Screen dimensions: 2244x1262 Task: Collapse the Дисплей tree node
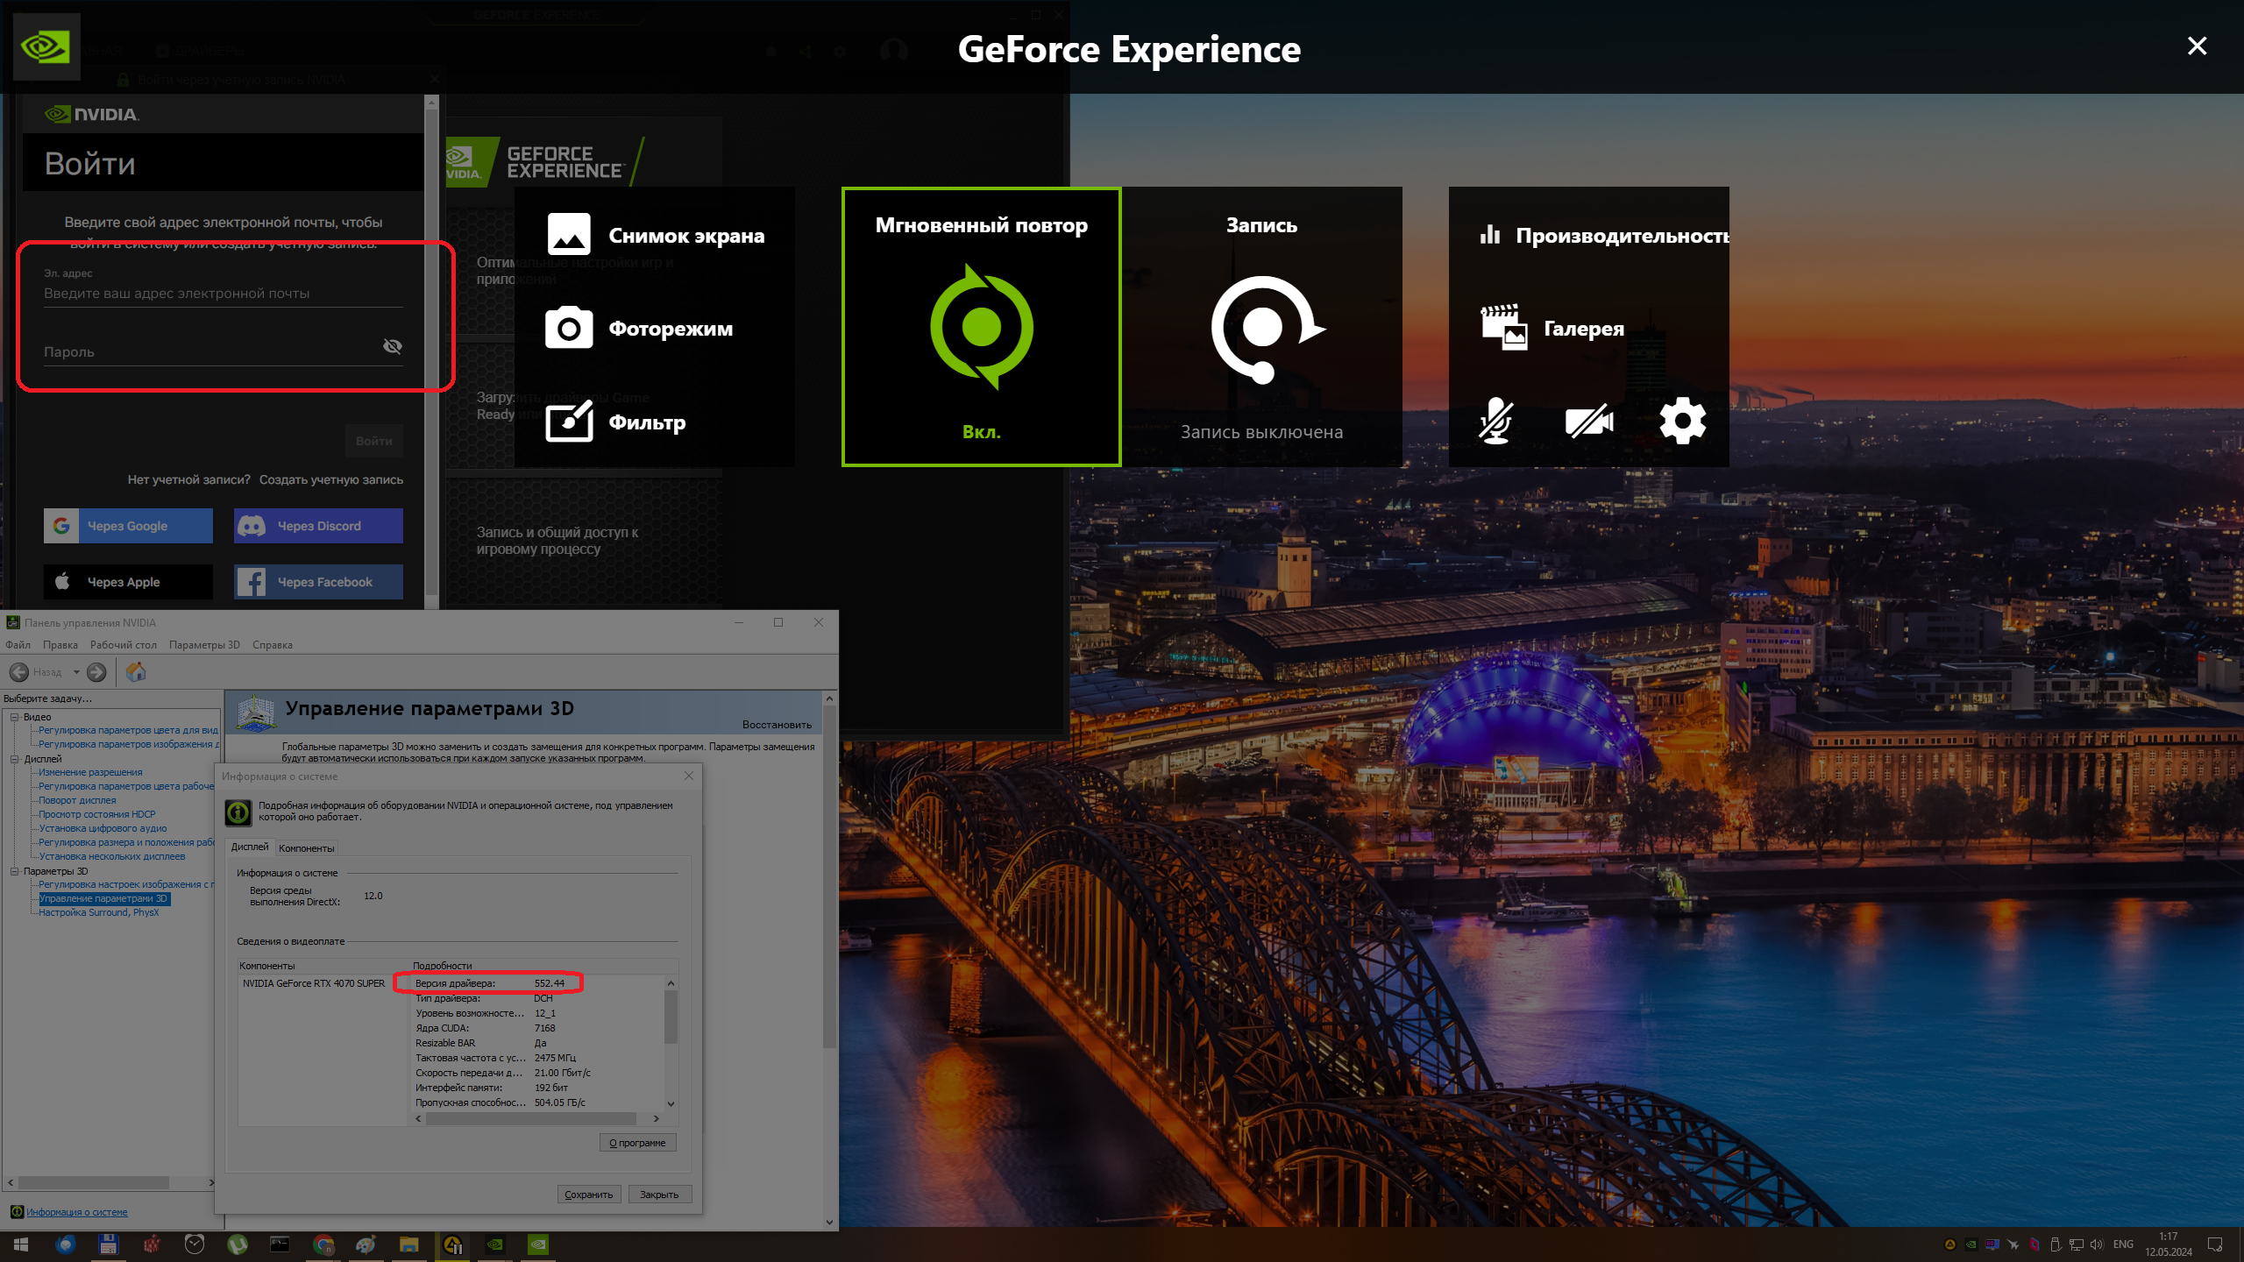tap(15, 759)
